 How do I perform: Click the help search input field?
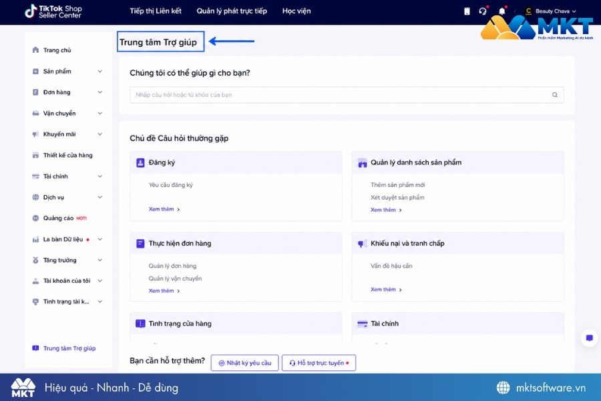347,95
